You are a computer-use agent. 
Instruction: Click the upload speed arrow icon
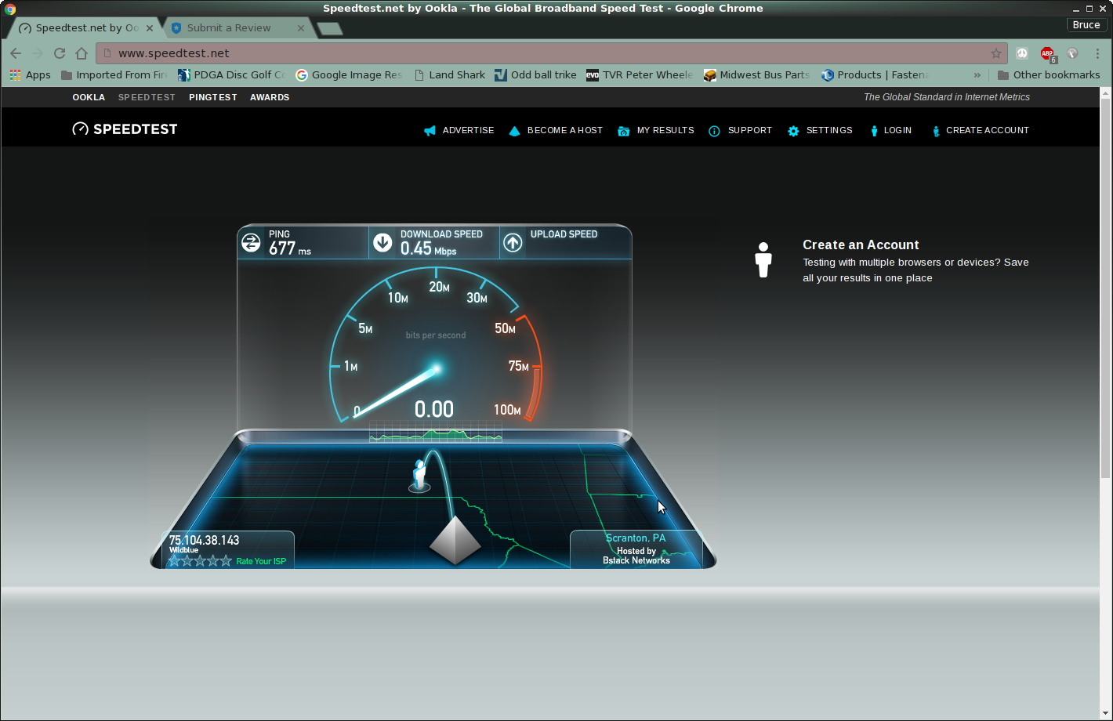513,242
